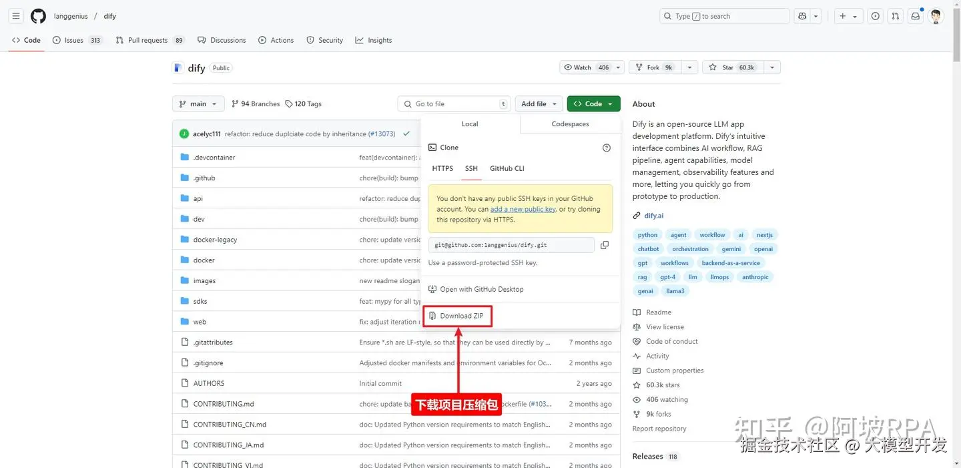The height and width of the screenshot is (468, 961).
Task: Click the Watch button
Action: click(586, 67)
